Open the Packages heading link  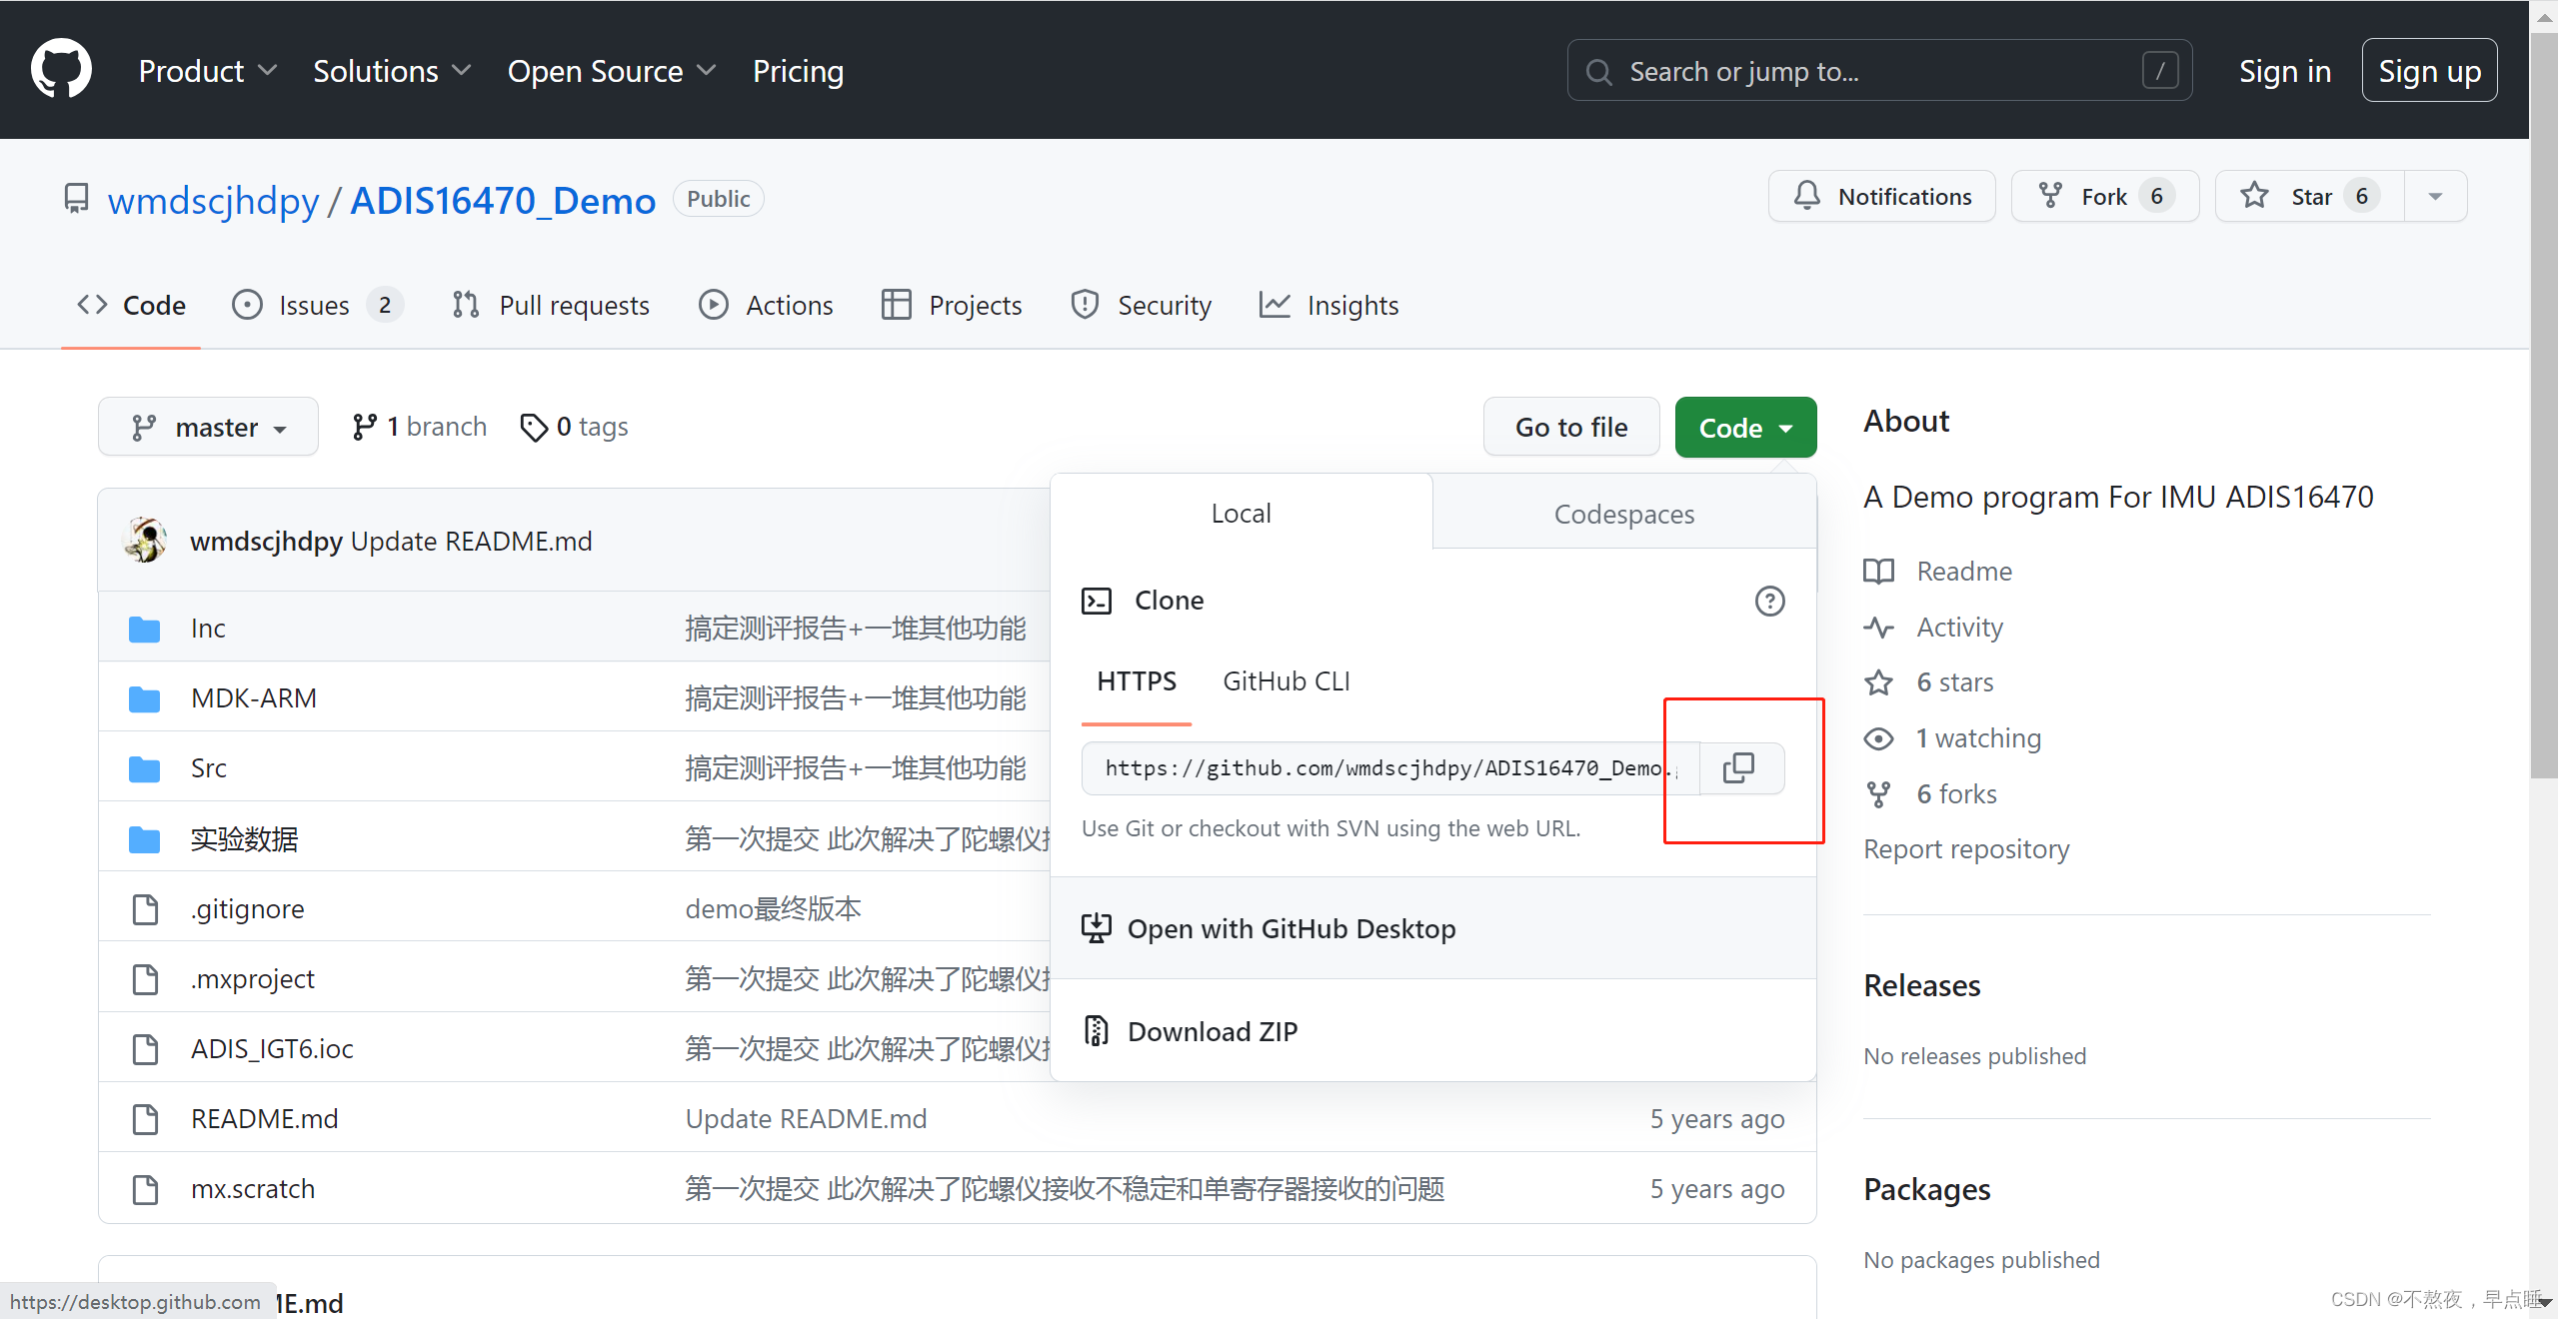1926,1190
